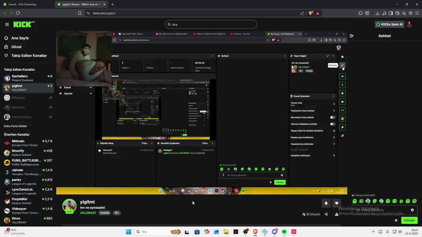422x237 pixels.
Task: Open the VALORANT category link under stream title
Action: tap(88, 213)
